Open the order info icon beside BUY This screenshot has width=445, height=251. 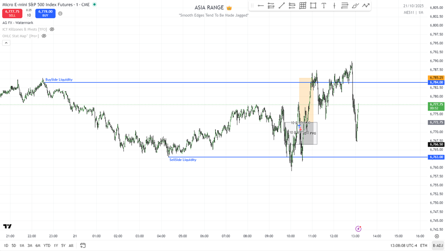pos(60,13)
